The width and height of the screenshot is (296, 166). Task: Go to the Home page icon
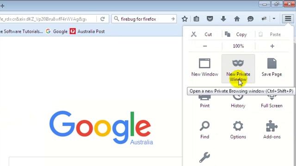(x=237, y=19)
